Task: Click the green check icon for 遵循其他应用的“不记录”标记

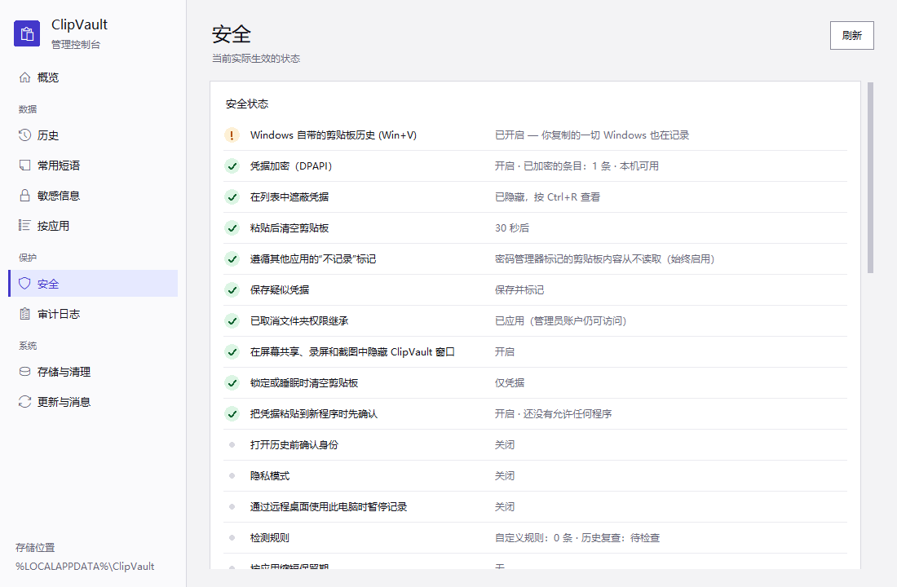Action: click(x=232, y=258)
